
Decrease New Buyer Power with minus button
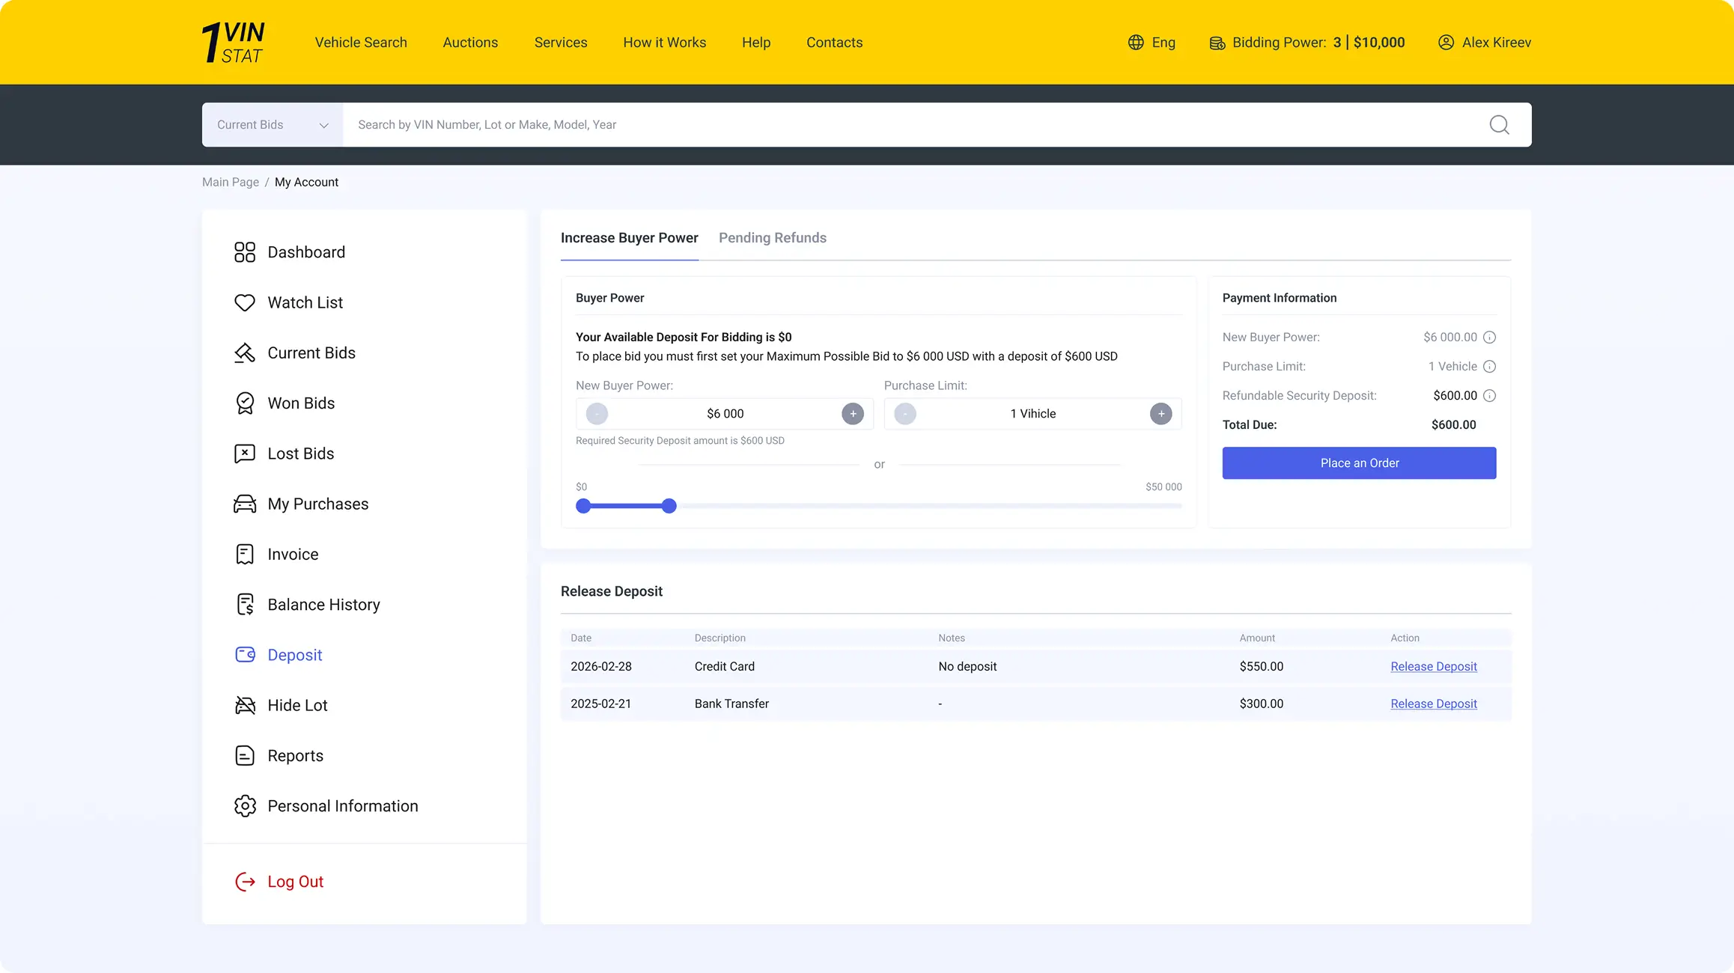[597, 414]
